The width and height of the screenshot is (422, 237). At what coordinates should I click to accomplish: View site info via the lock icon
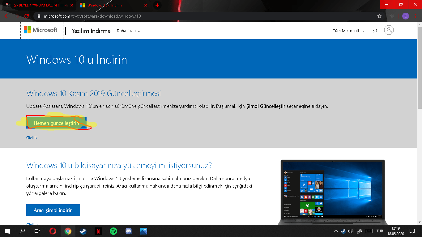[39, 16]
